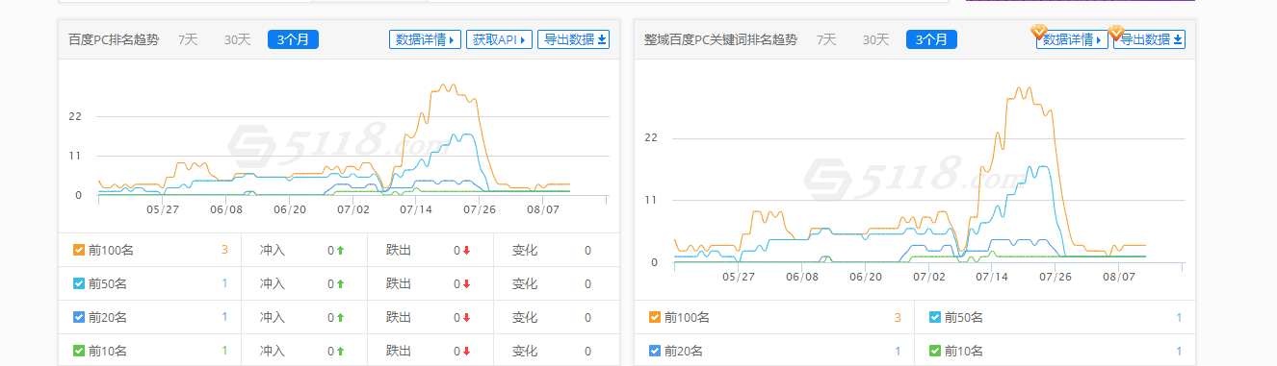Click 07/14 date label on left chart
1277x366 pixels.
(x=417, y=208)
